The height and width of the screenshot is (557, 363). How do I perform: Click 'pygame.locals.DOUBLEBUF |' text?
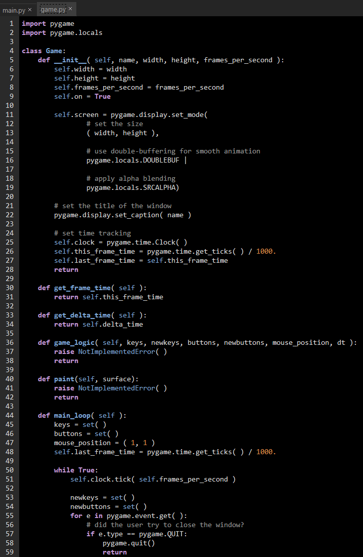tap(137, 160)
